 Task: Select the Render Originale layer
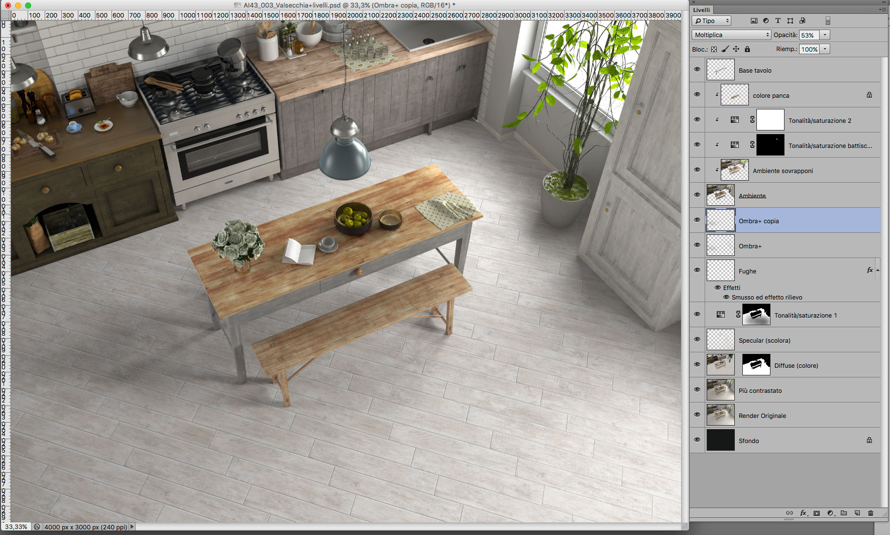(x=793, y=415)
